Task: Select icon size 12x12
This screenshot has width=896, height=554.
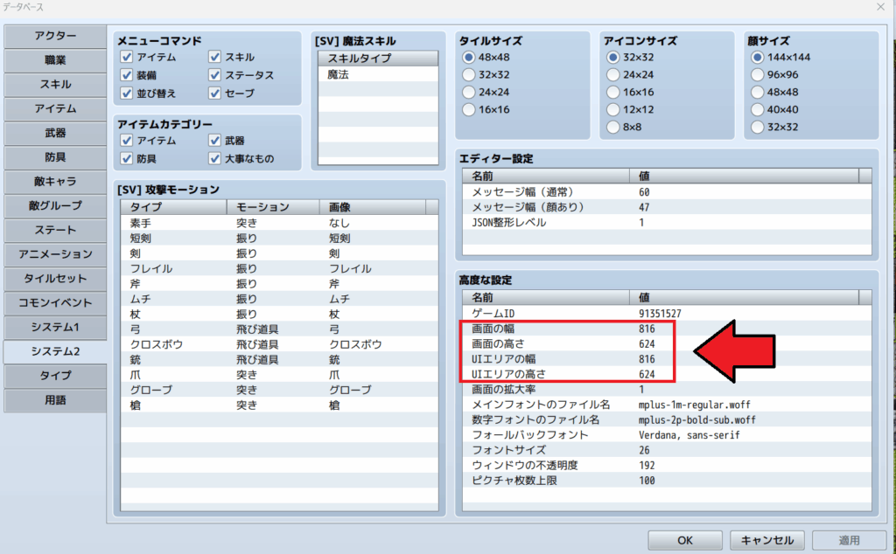Action: pos(613,109)
